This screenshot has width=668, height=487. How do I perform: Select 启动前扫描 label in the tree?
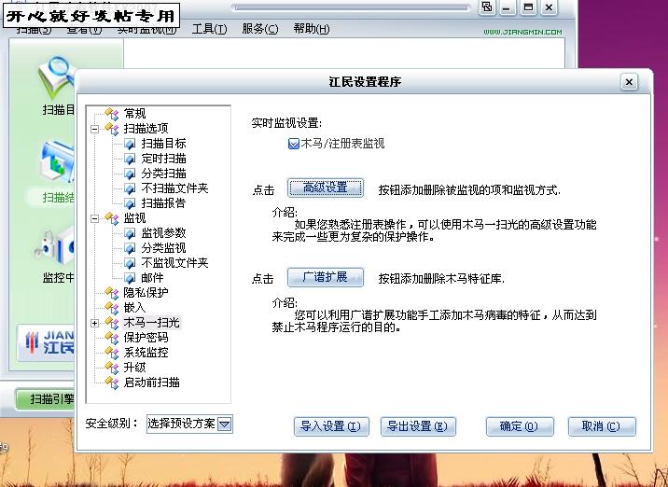click(x=151, y=383)
